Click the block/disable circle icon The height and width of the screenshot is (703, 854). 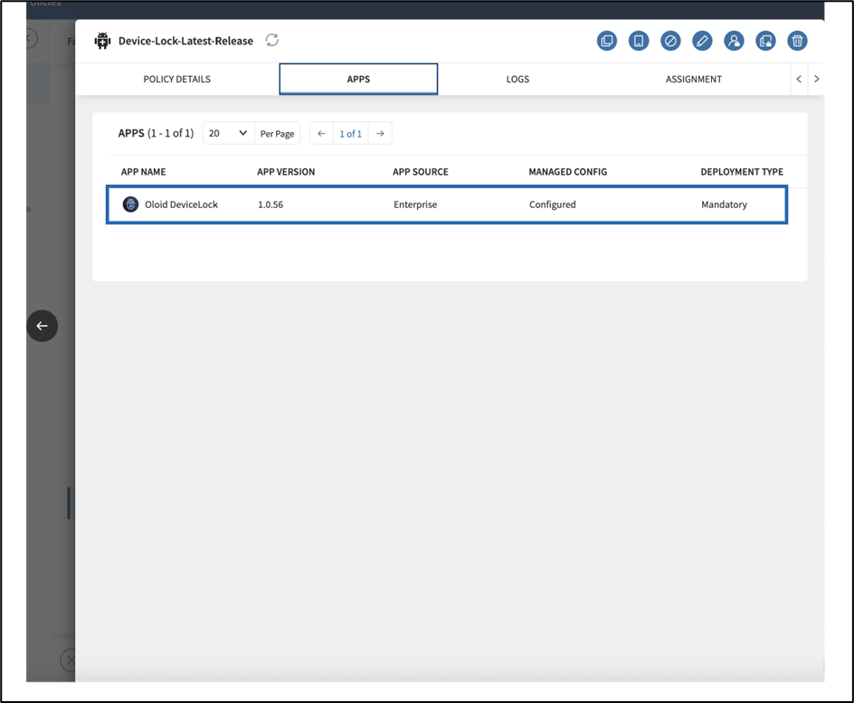(x=670, y=41)
